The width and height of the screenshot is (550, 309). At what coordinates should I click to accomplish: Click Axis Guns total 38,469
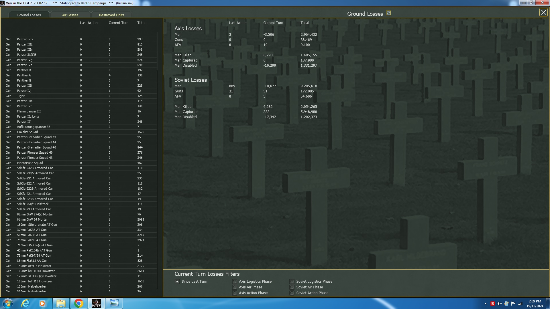306,40
